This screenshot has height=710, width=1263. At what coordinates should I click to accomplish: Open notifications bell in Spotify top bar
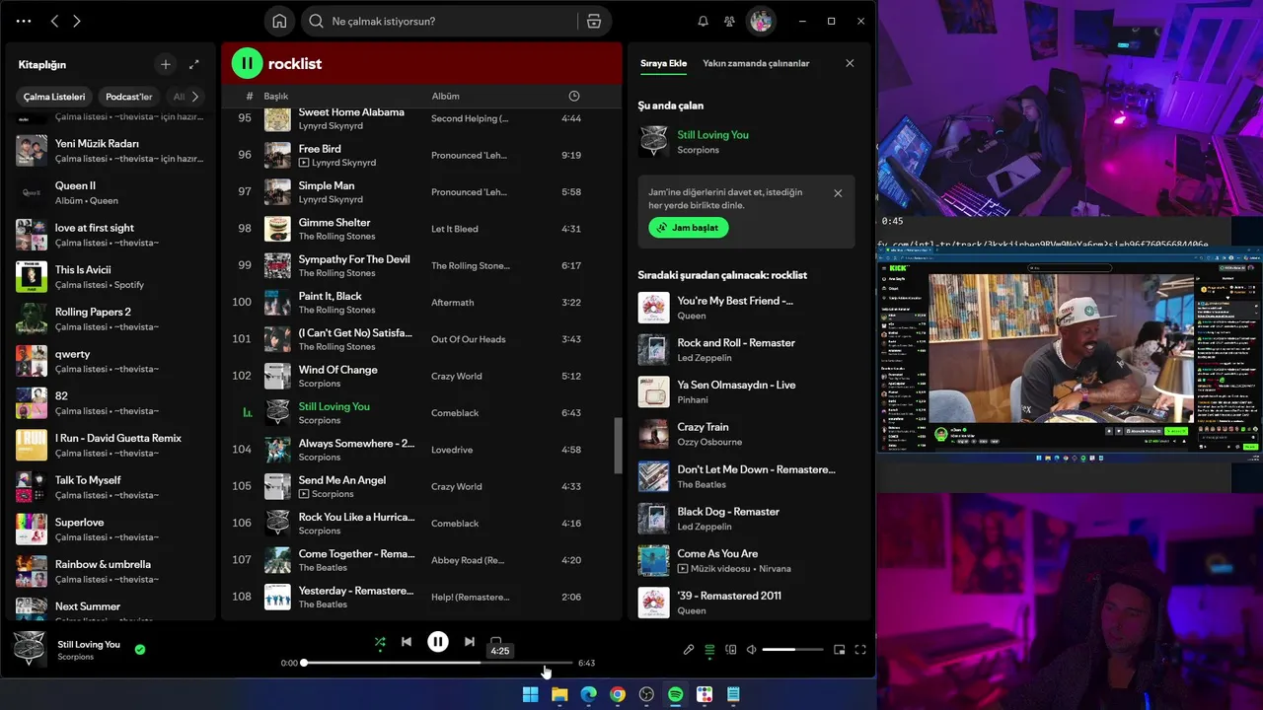point(703,21)
